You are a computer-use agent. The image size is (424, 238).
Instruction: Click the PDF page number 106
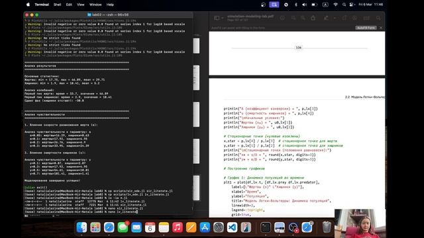coord(299,48)
